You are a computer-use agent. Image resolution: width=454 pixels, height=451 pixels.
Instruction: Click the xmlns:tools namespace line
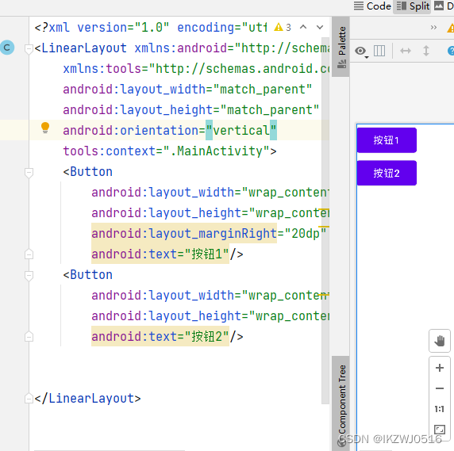[196, 69]
